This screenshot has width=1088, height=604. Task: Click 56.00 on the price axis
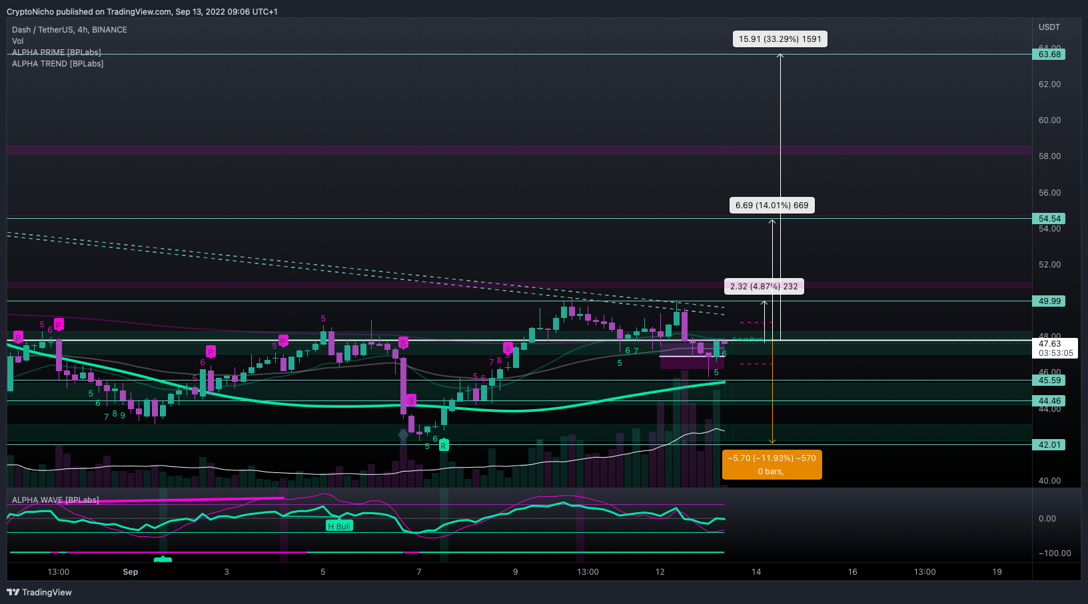click(x=1049, y=193)
